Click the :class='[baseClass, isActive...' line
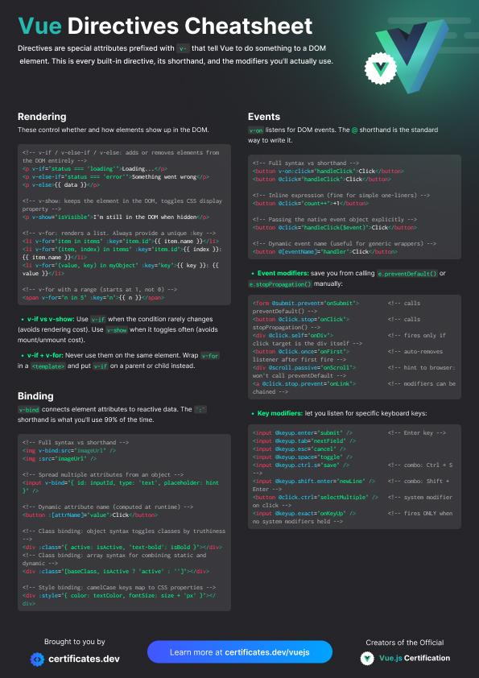 tap(116, 571)
